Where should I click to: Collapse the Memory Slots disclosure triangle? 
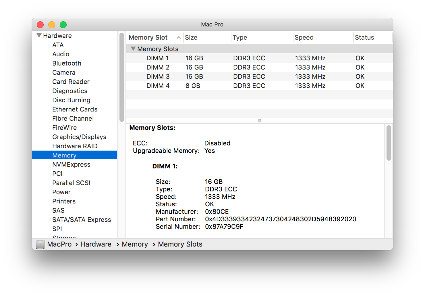[x=133, y=49]
